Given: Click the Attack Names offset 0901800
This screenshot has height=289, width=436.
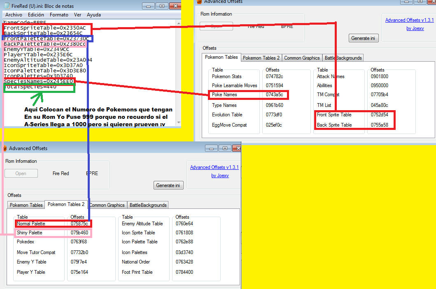Looking at the screenshot, I should click(x=379, y=76).
